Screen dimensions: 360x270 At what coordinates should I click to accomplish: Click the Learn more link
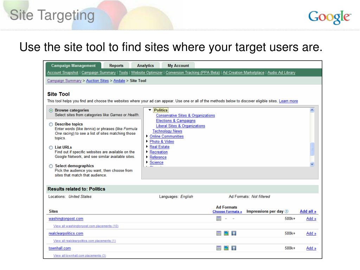[x=288, y=101]
